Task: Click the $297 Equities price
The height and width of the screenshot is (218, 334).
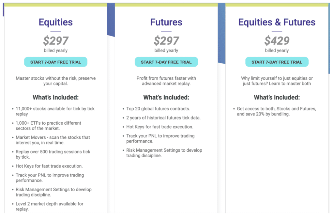Action: point(55,40)
